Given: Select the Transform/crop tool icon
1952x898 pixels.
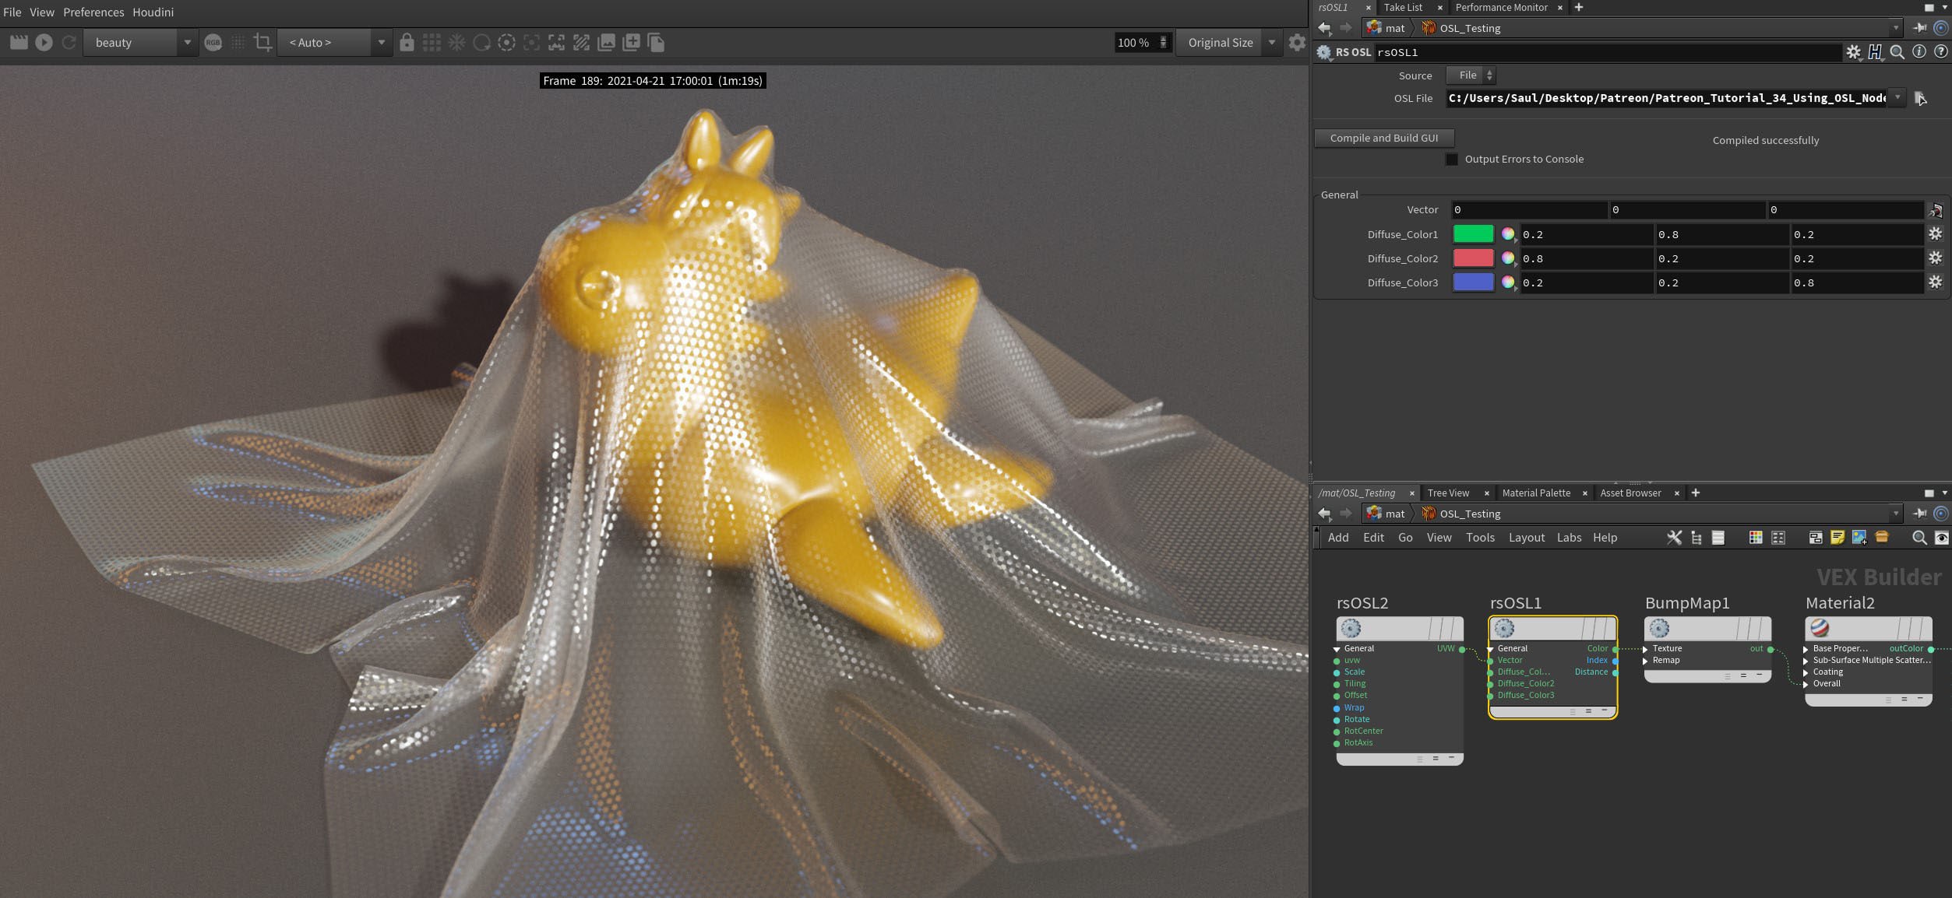Looking at the screenshot, I should tap(260, 42).
